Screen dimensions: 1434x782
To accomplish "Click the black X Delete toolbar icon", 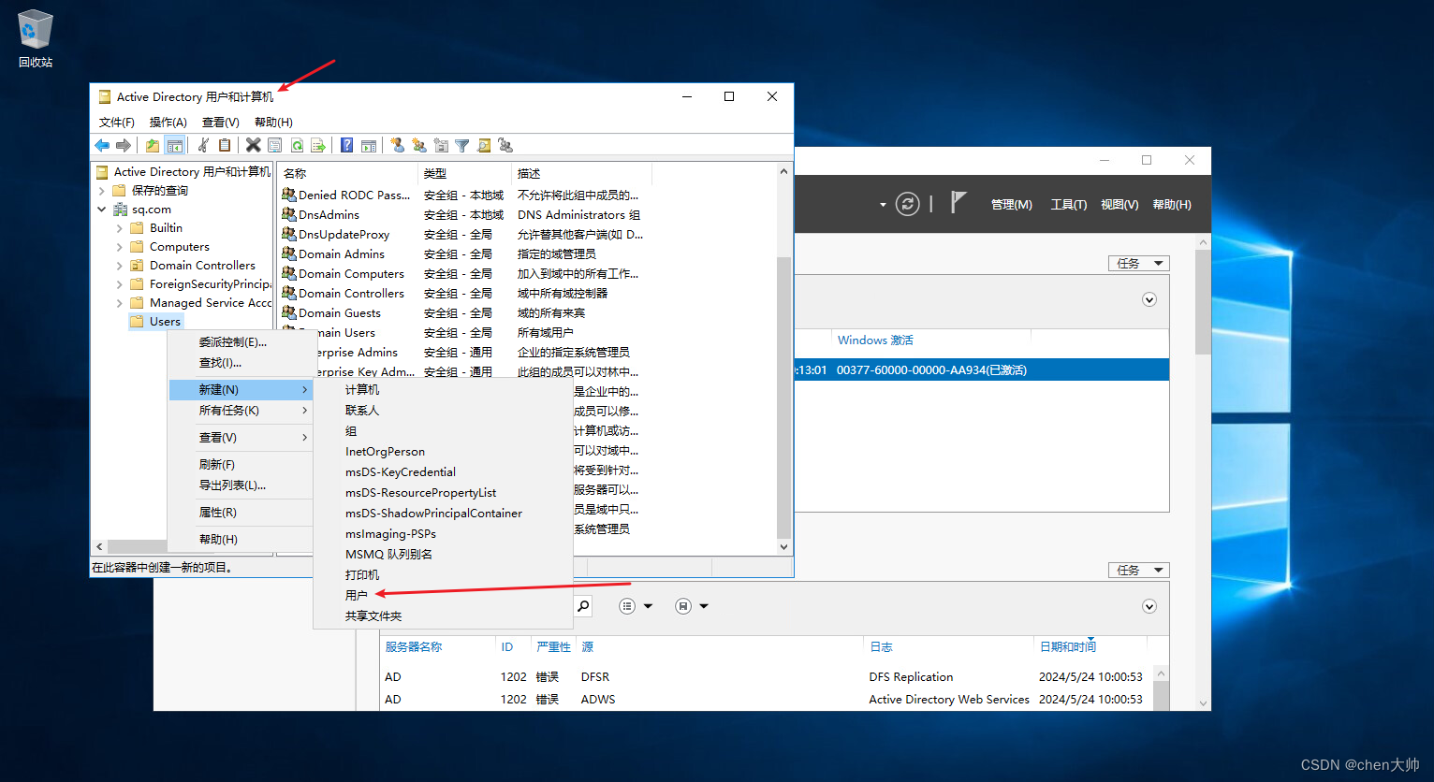I will point(253,145).
